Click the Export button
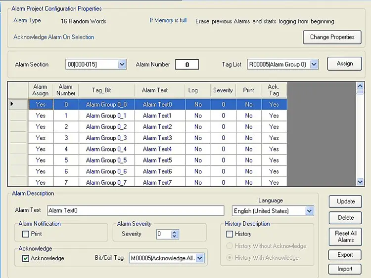Viewport: 371px width, 278px height. click(x=345, y=255)
